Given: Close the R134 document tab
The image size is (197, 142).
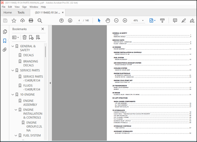Looking at the screenshot, I should [63, 13].
